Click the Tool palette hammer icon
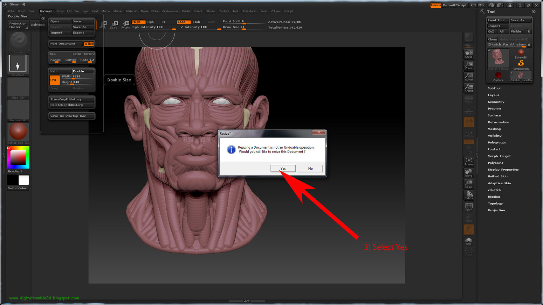The width and height of the screenshot is (543, 305). (482, 12)
